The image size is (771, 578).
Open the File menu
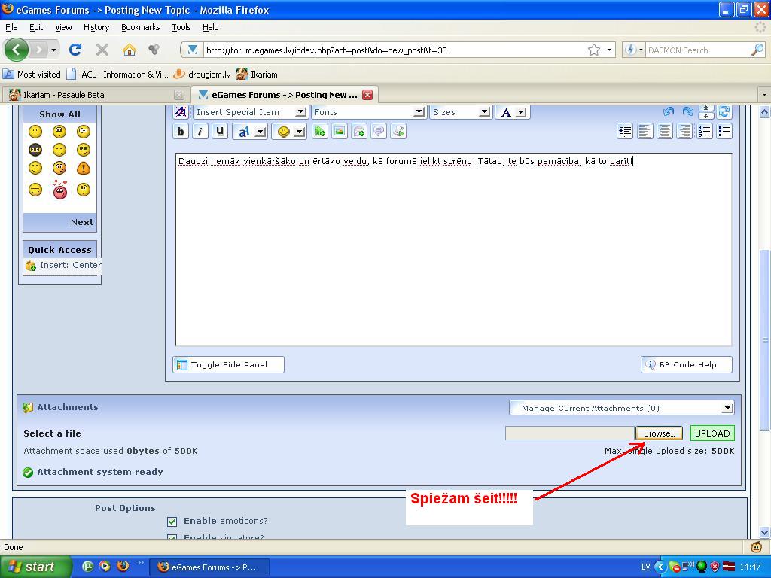pos(11,27)
